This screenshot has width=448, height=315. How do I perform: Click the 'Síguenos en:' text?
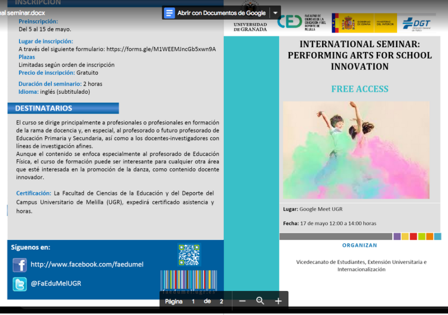point(31,247)
